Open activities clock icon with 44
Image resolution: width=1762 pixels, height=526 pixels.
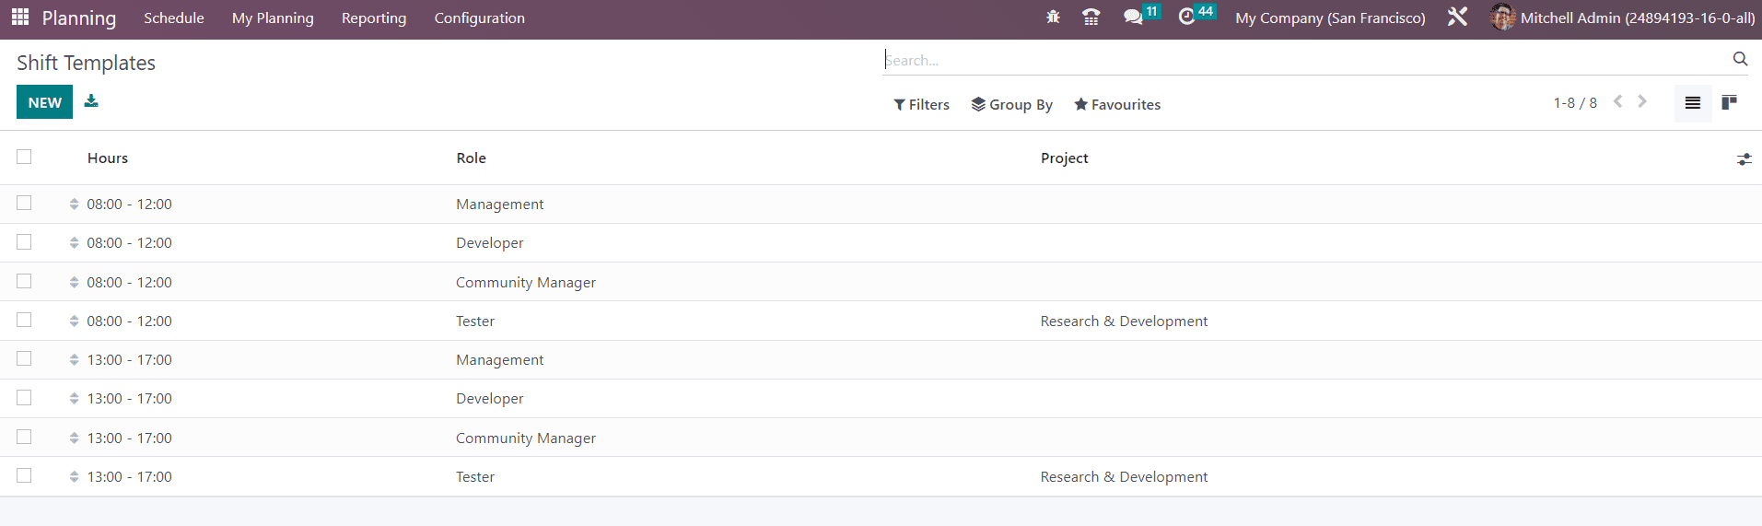pos(1196,17)
